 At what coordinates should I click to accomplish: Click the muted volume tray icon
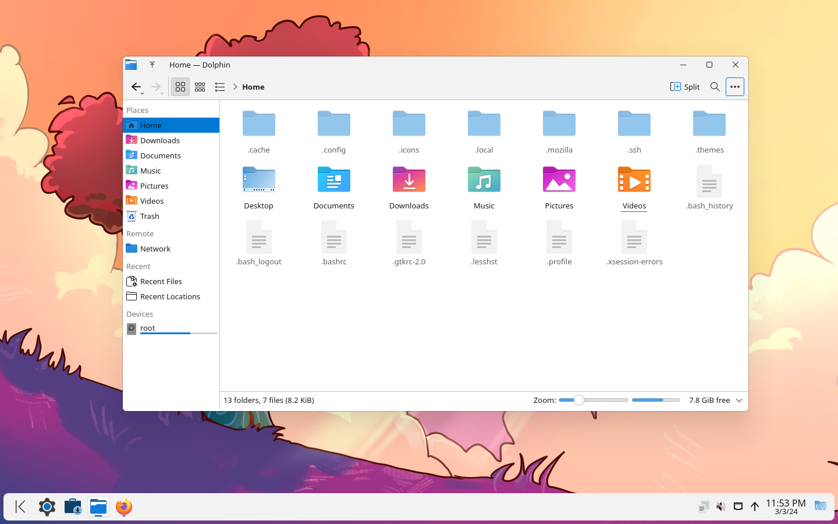tap(720, 507)
